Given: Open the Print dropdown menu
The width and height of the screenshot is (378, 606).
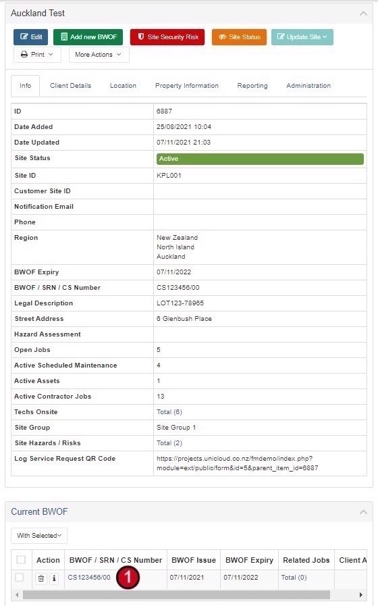Looking at the screenshot, I should tap(37, 55).
